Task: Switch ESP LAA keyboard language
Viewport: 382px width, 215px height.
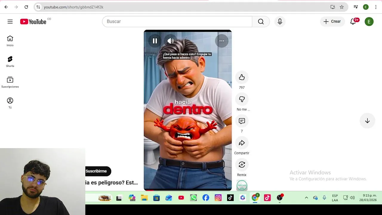Action: pyautogui.click(x=335, y=198)
